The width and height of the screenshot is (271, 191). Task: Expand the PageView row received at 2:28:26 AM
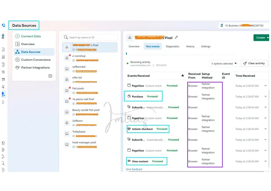tap(265, 150)
